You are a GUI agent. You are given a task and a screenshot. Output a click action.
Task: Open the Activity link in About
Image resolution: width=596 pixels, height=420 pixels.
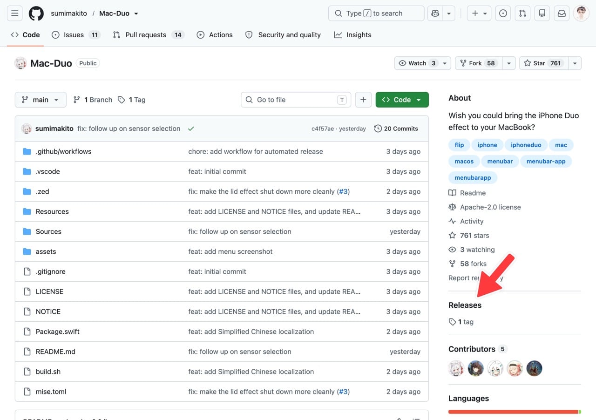[x=466, y=221]
